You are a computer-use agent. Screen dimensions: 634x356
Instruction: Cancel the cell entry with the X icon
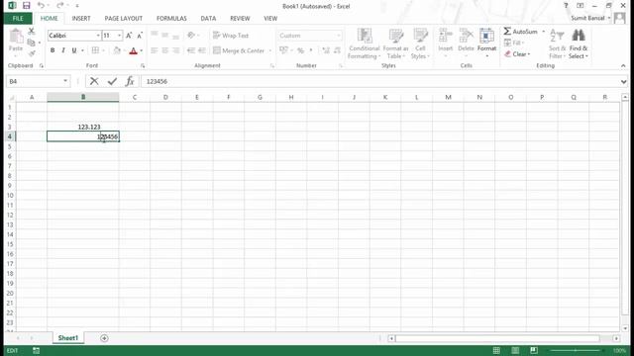(94, 81)
